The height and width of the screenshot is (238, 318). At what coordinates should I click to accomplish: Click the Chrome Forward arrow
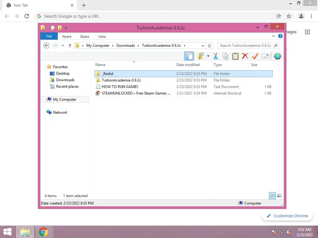(17, 16)
